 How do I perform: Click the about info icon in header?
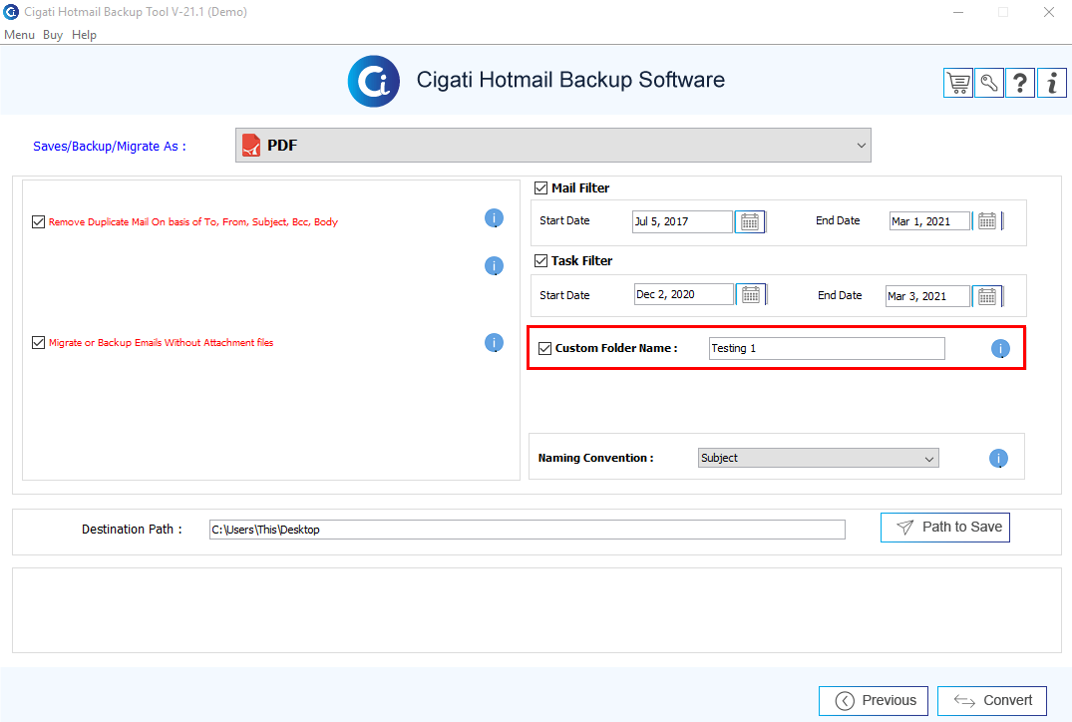click(x=1051, y=84)
